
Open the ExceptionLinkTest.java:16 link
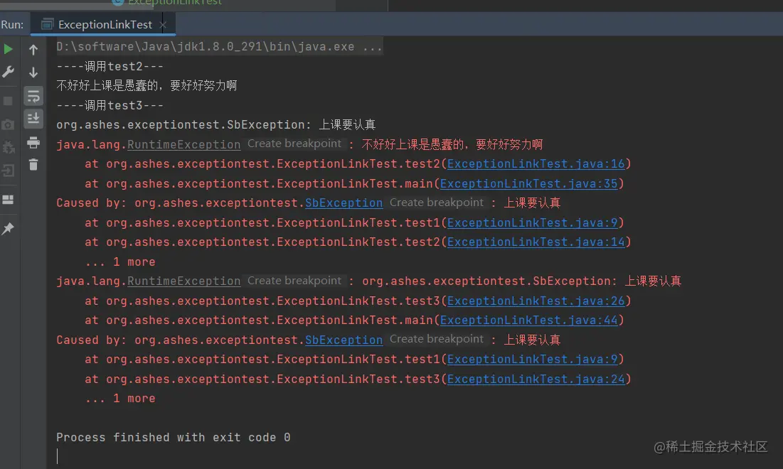(536, 163)
